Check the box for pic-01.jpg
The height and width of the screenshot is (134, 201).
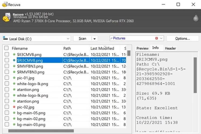pyautogui.click(x=7, y=78)
